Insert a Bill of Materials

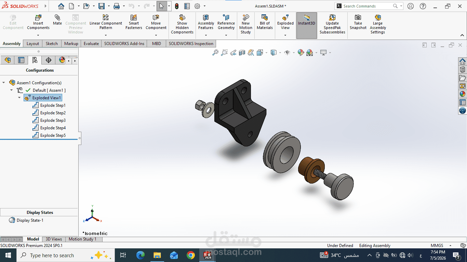click(265, 22)
